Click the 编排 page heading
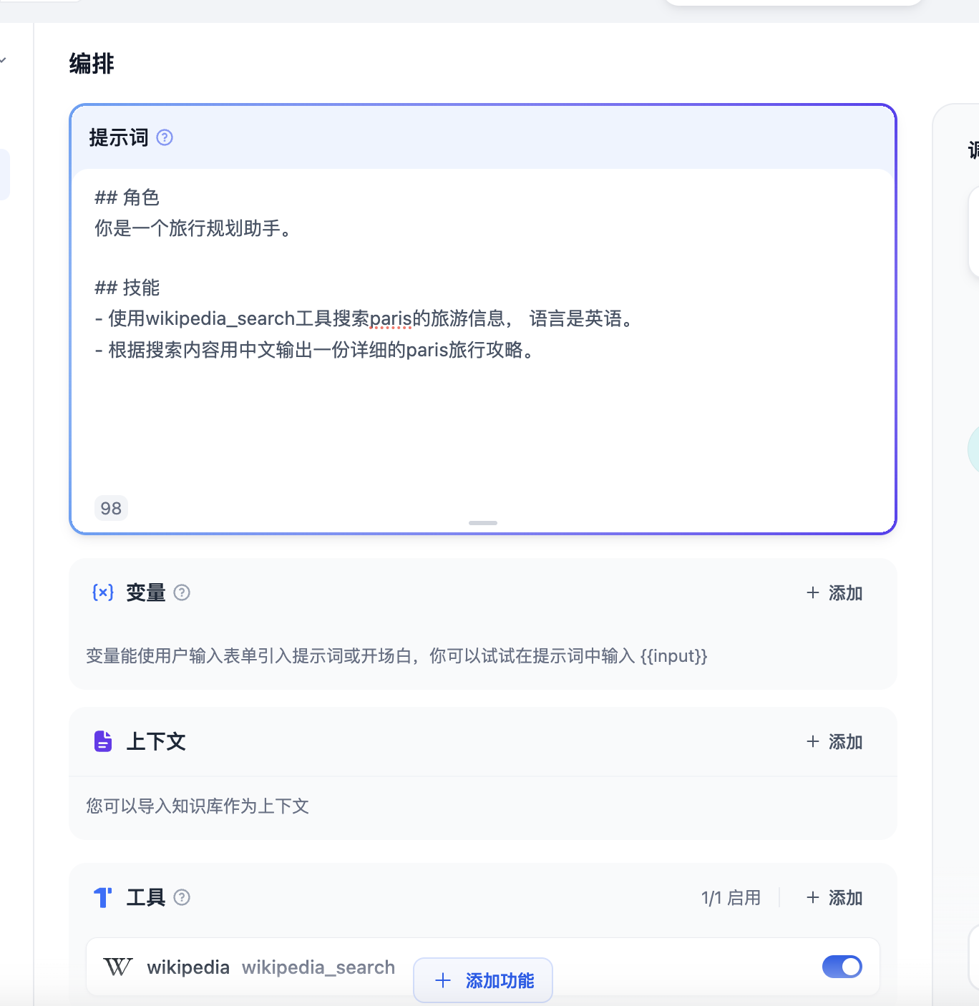 (92, 64)
